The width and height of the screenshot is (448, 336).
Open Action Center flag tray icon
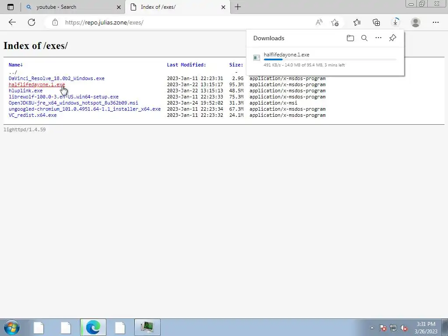click(382, 328)
